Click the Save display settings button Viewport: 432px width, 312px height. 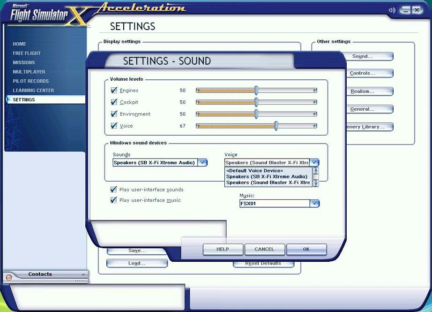[x=137, y=251]
